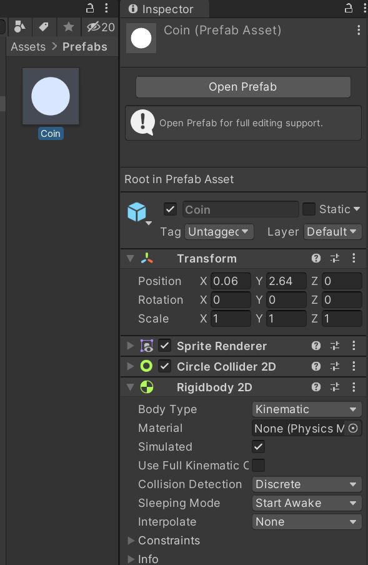Uncheck the Simulated checkbox
Screen dimensions: 368x565
[x=258, y=447]
